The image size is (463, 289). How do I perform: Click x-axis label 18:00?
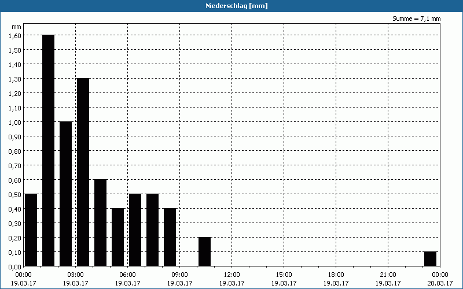[x=336, y=275]
